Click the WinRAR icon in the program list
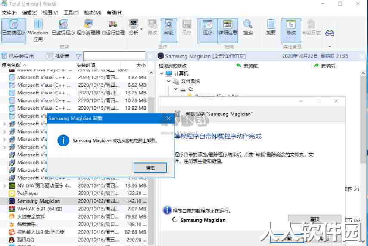 coord(12,209)
